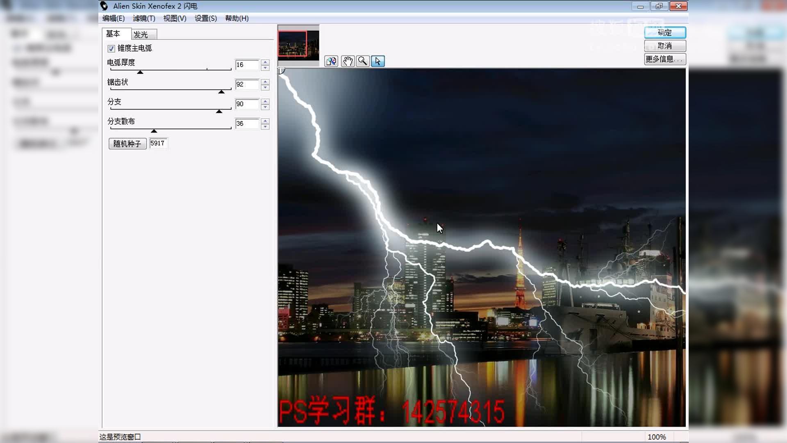This screenshot has width=787, height=443.
Task: Switch to the 发光 tab
Action: point(141,34)
